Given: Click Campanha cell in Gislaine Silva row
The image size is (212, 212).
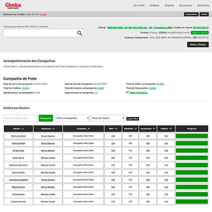Looking at the screenshot, I should (84, 194).
